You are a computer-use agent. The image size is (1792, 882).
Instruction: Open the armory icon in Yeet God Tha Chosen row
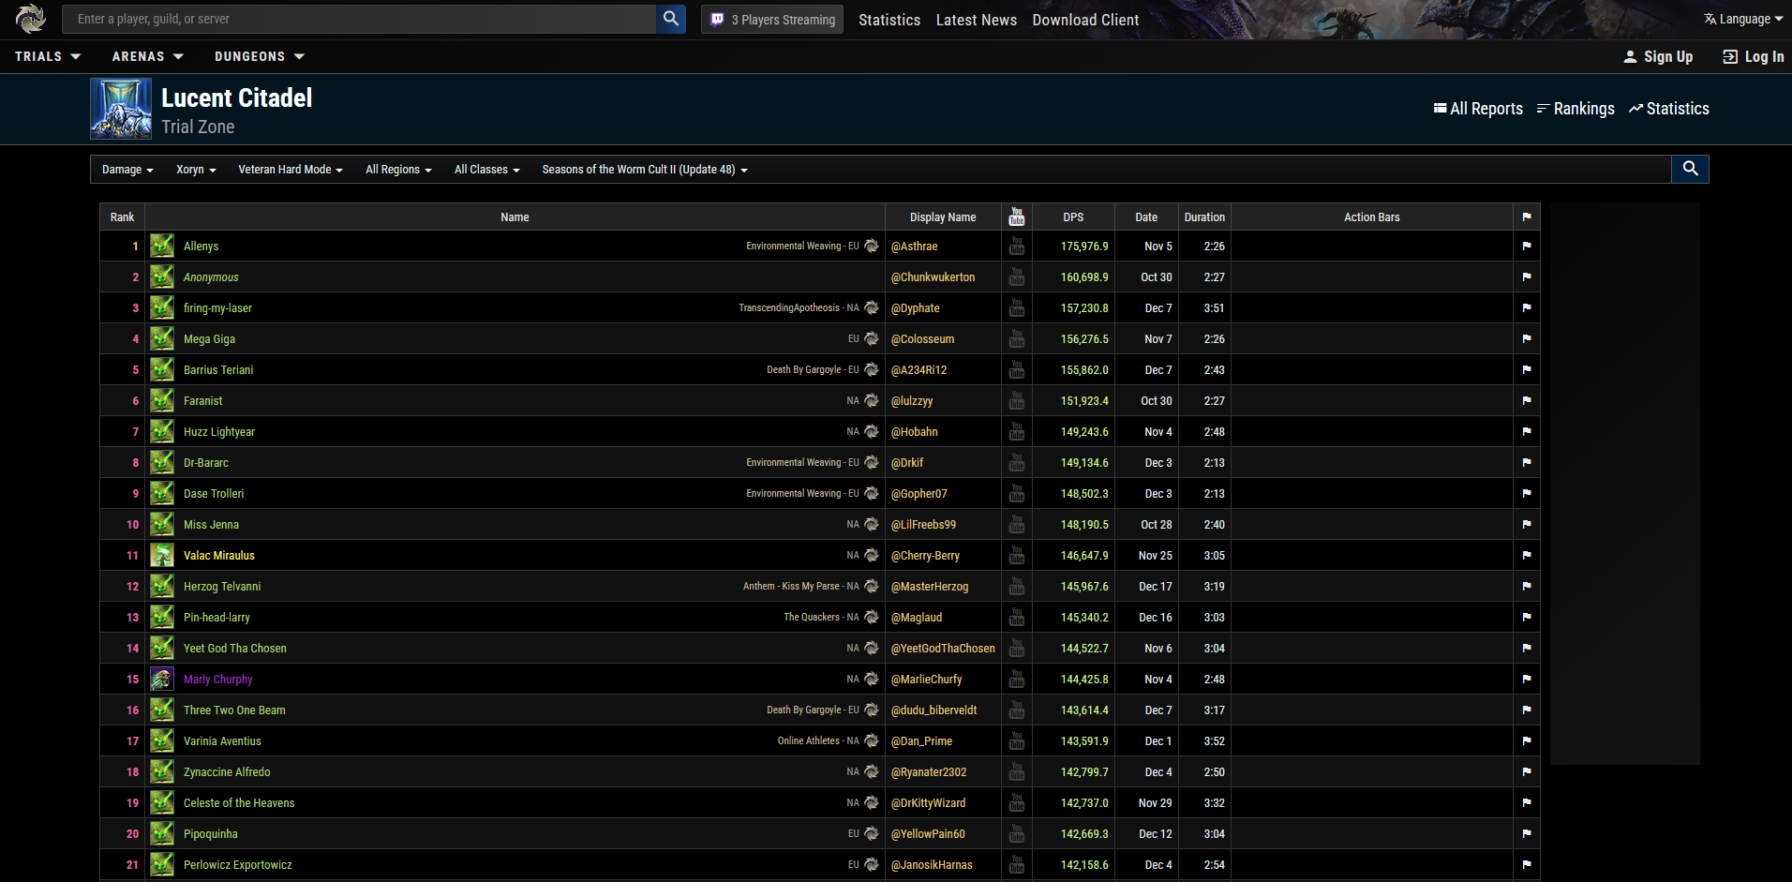[872, 648]
